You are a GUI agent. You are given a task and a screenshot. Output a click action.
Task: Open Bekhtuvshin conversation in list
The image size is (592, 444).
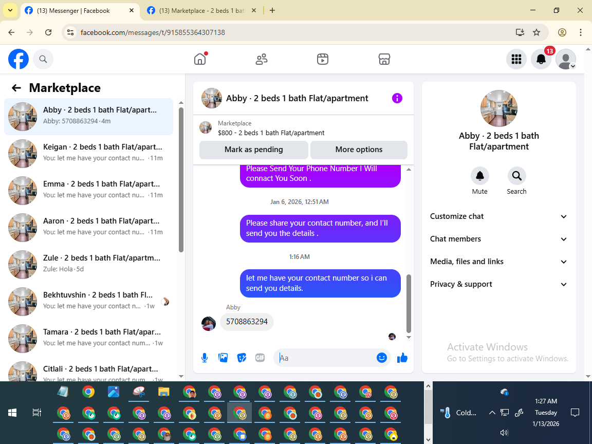(x=89, y=302)
